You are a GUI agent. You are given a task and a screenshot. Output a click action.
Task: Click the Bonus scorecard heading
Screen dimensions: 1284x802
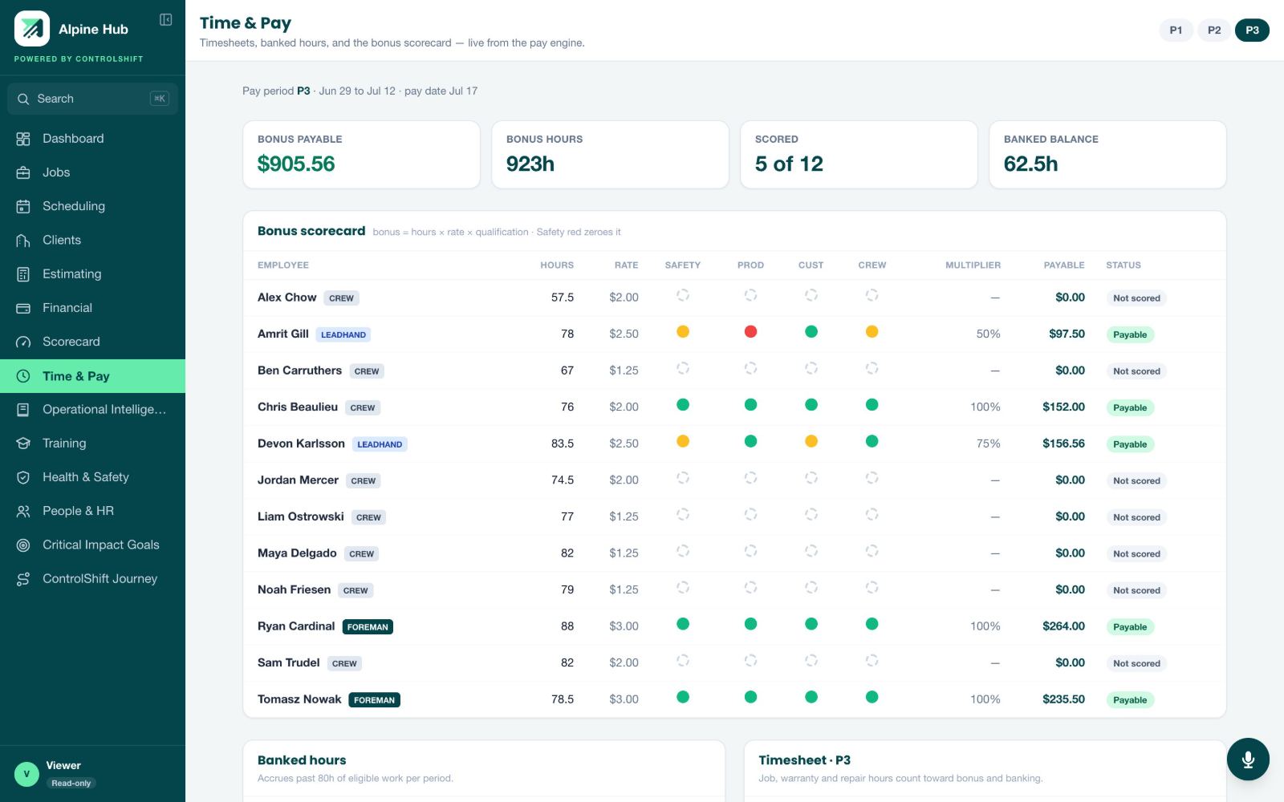coord(311,231)
